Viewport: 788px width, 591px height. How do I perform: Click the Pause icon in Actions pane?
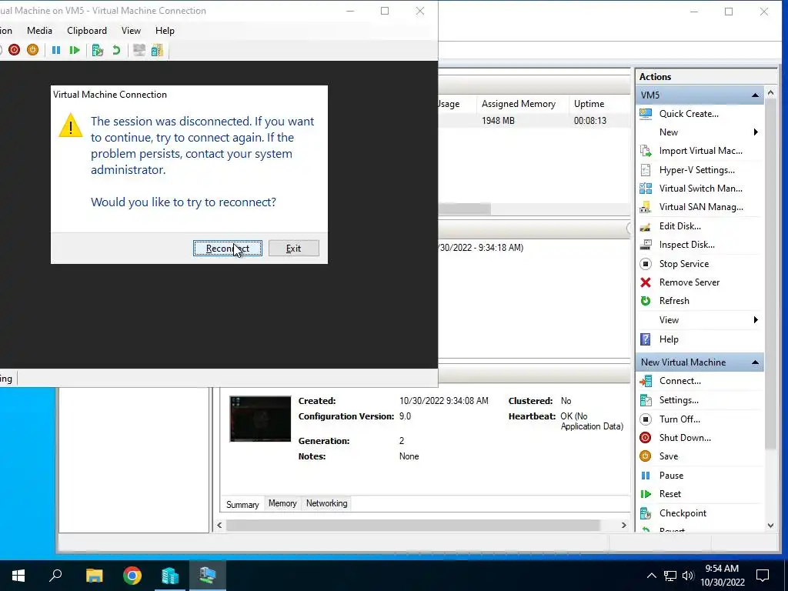pos(646,476)
